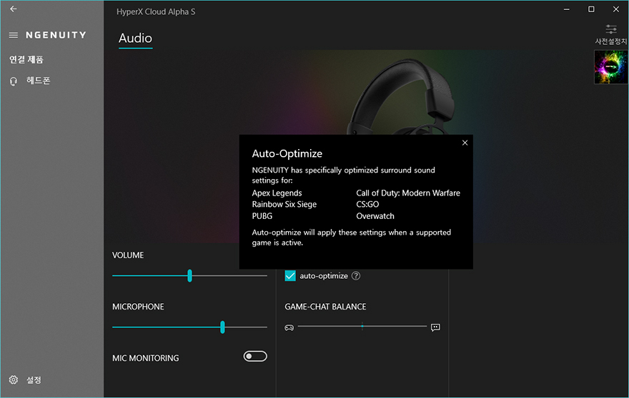Click Rainbow Six Siege in the popup
This screenshot has width=629, height=398.
284,204
